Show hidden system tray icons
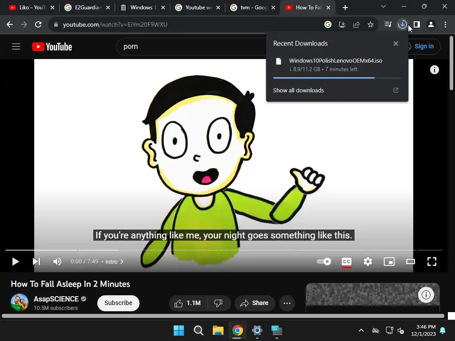Image resolution: width=455 pixels, height=341 pixels. click(361, 330)
